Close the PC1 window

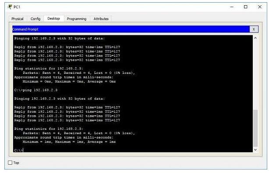260,7
